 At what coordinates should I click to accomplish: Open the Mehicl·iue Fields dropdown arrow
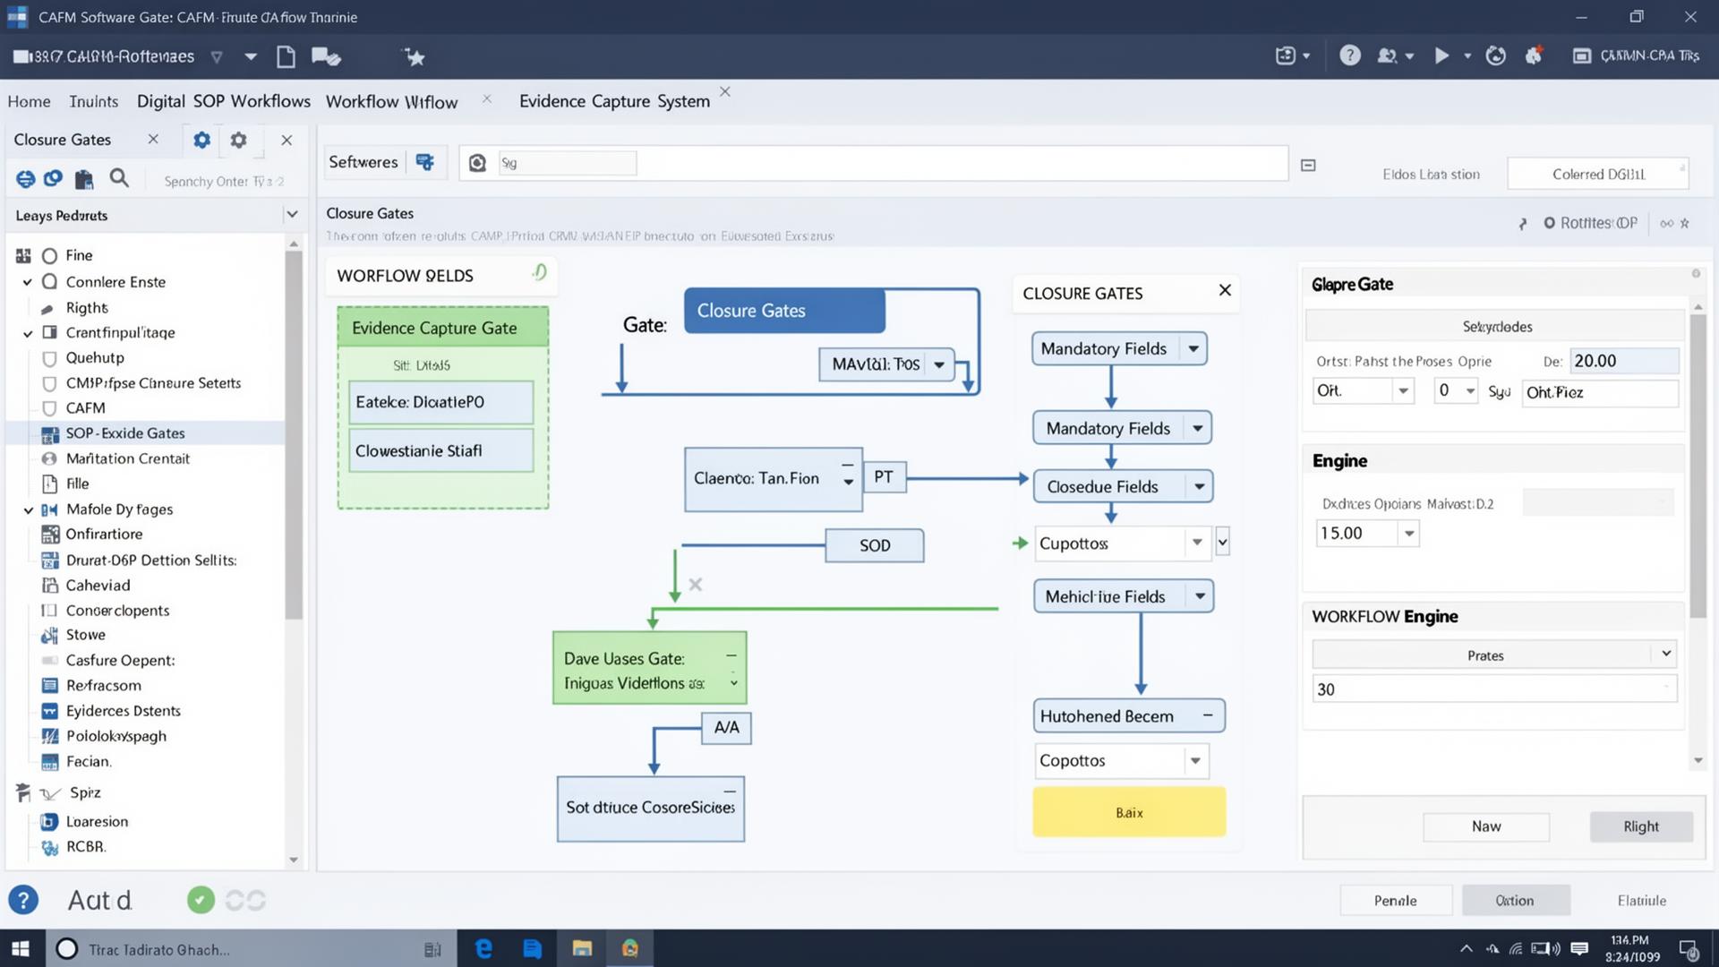(x=1200, y=596)
